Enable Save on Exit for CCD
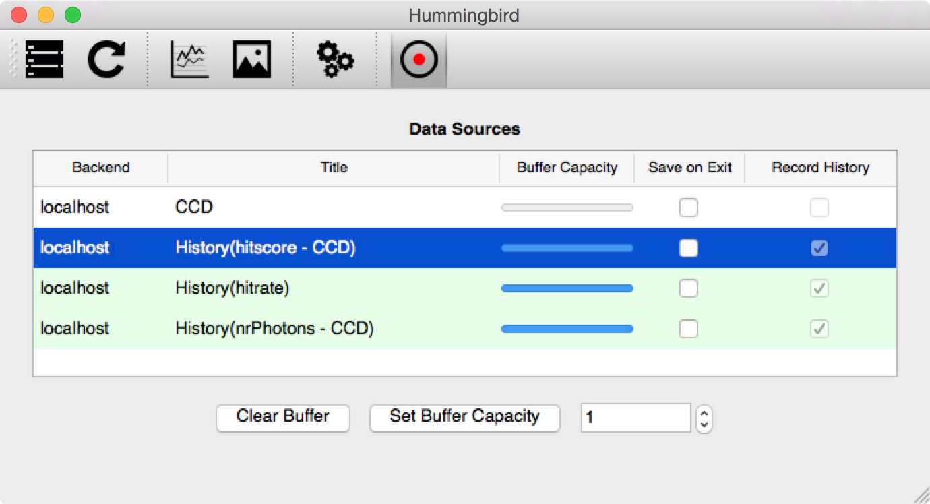This screenshot has height=504, width=930. pos(689,208)
